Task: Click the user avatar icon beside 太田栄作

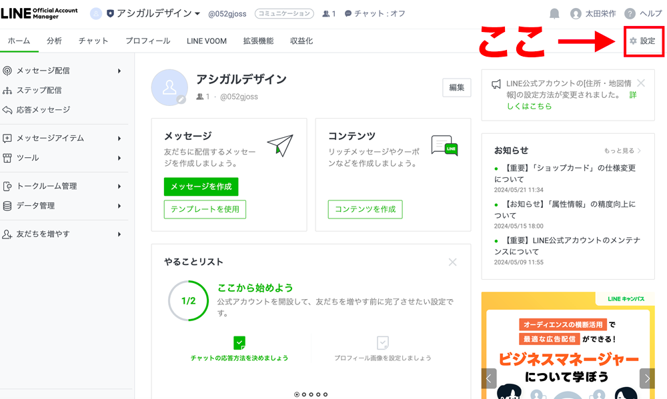Action: pos(576,13)
